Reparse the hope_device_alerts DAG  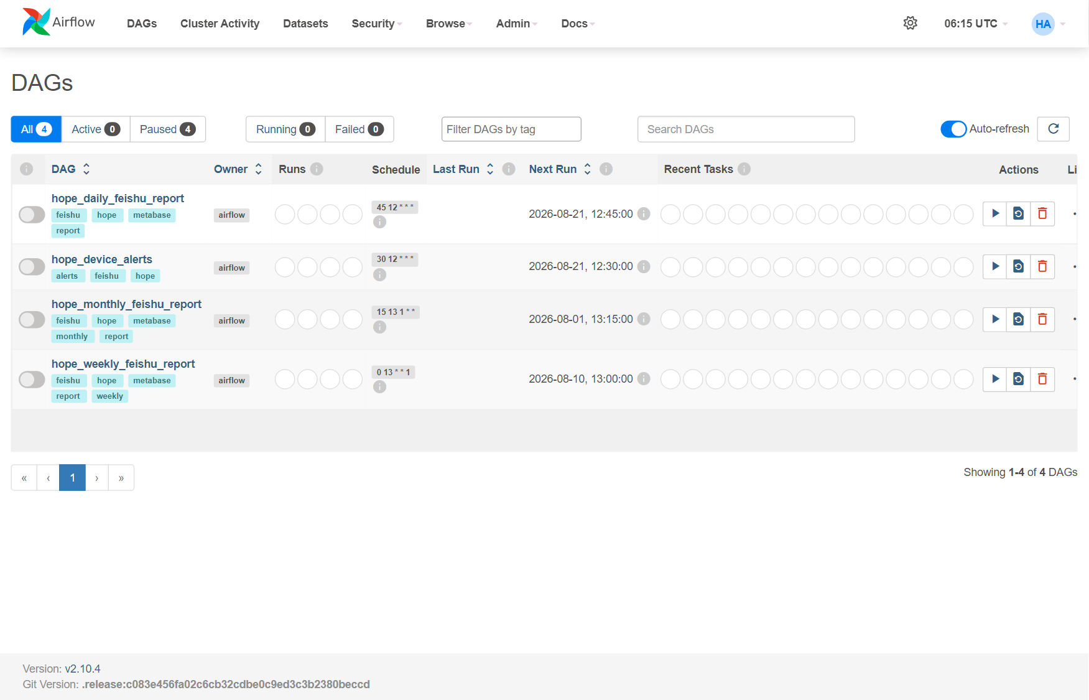[1018, 267]
